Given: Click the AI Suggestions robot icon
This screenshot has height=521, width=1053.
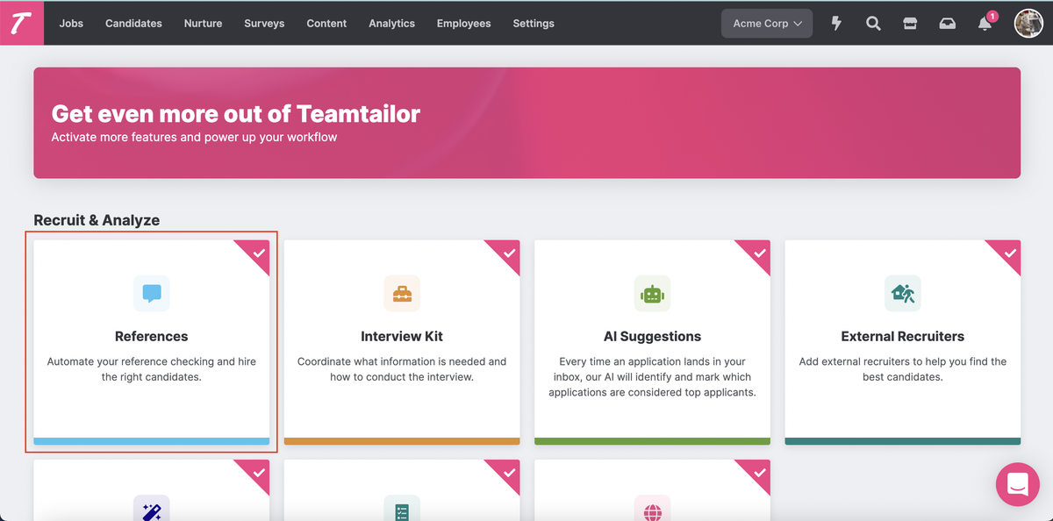Looking at the screenshot, I should pos(652,293).
